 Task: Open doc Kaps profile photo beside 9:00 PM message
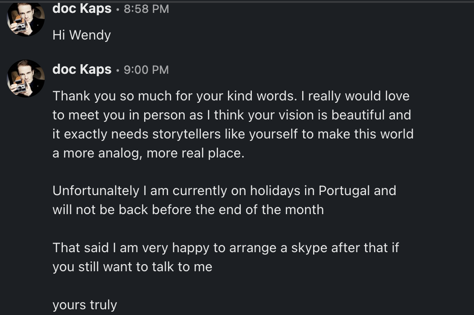coord(26,78)
